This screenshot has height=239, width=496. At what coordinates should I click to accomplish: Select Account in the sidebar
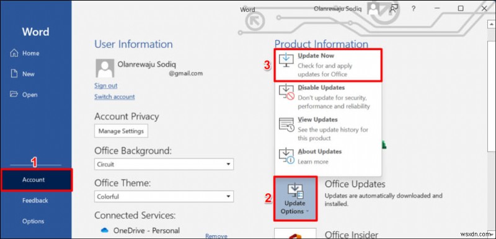37,180
